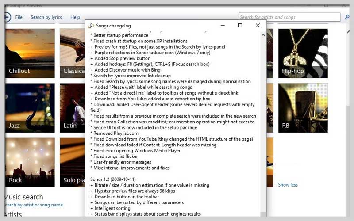Click 'Segoe UI font is now included' line

(x=143, y=127)
